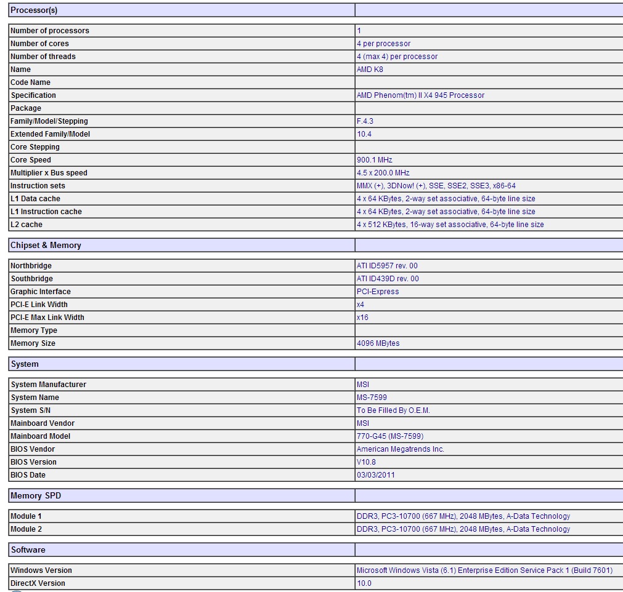Select the 'x4' PCI-E link width
This screenshot has width=623, height=592.
pyautogui.click(x=360, y=305)
